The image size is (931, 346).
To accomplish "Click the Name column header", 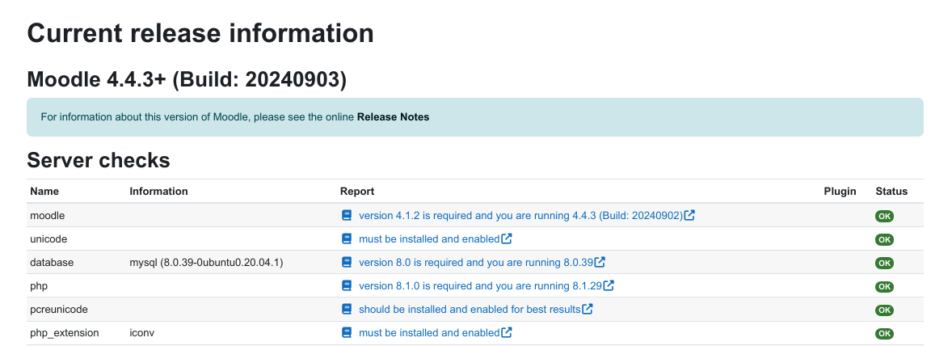I will pyautogui.click(x=44, y=191).
